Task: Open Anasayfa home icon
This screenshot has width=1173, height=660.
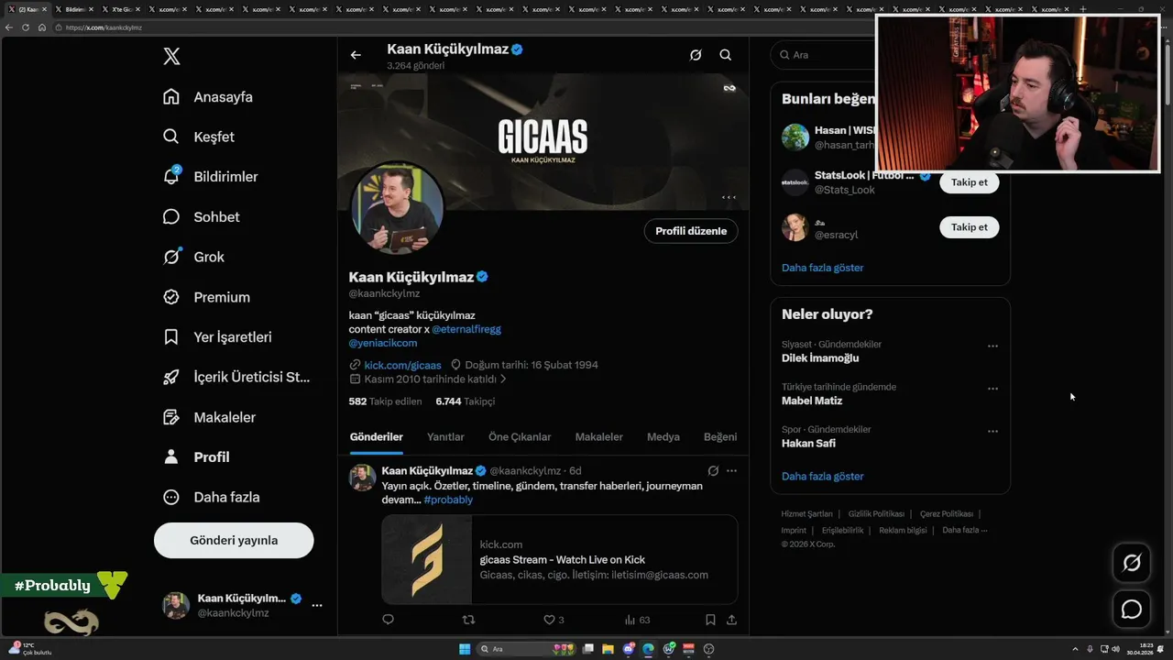Action: [x=171, y=97]
